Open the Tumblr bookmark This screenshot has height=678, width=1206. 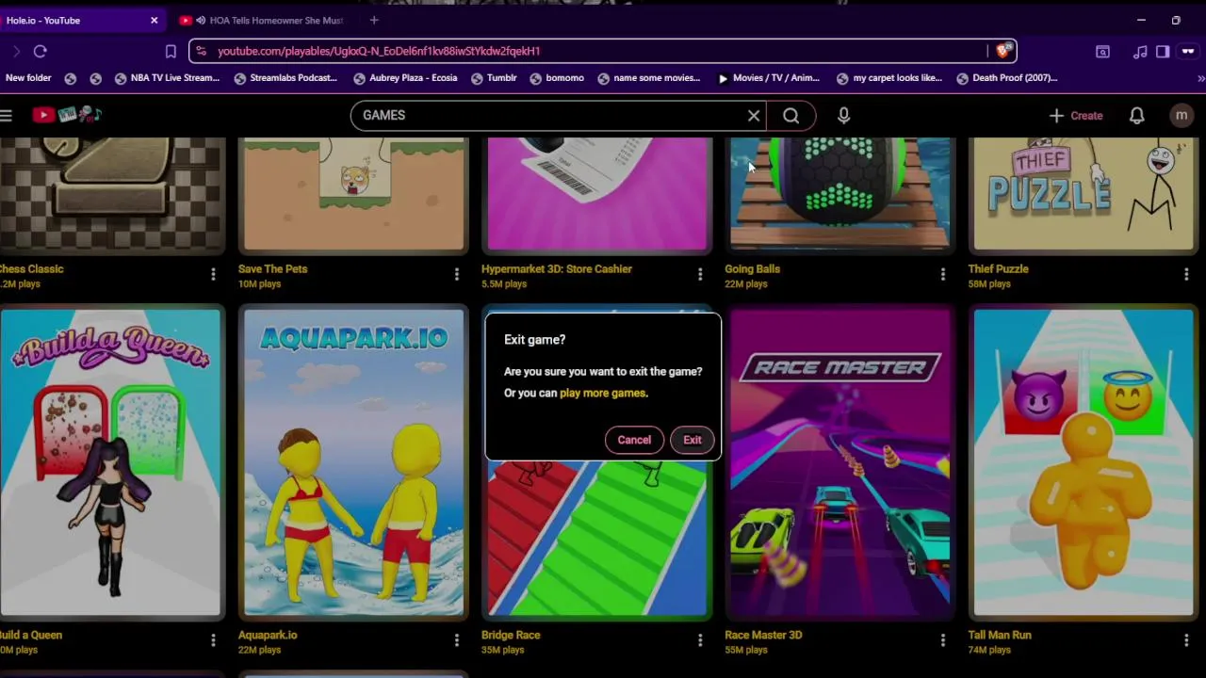click(494, 78)
